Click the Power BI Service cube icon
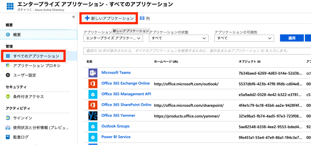311x145 pixels. coord(93,137)
